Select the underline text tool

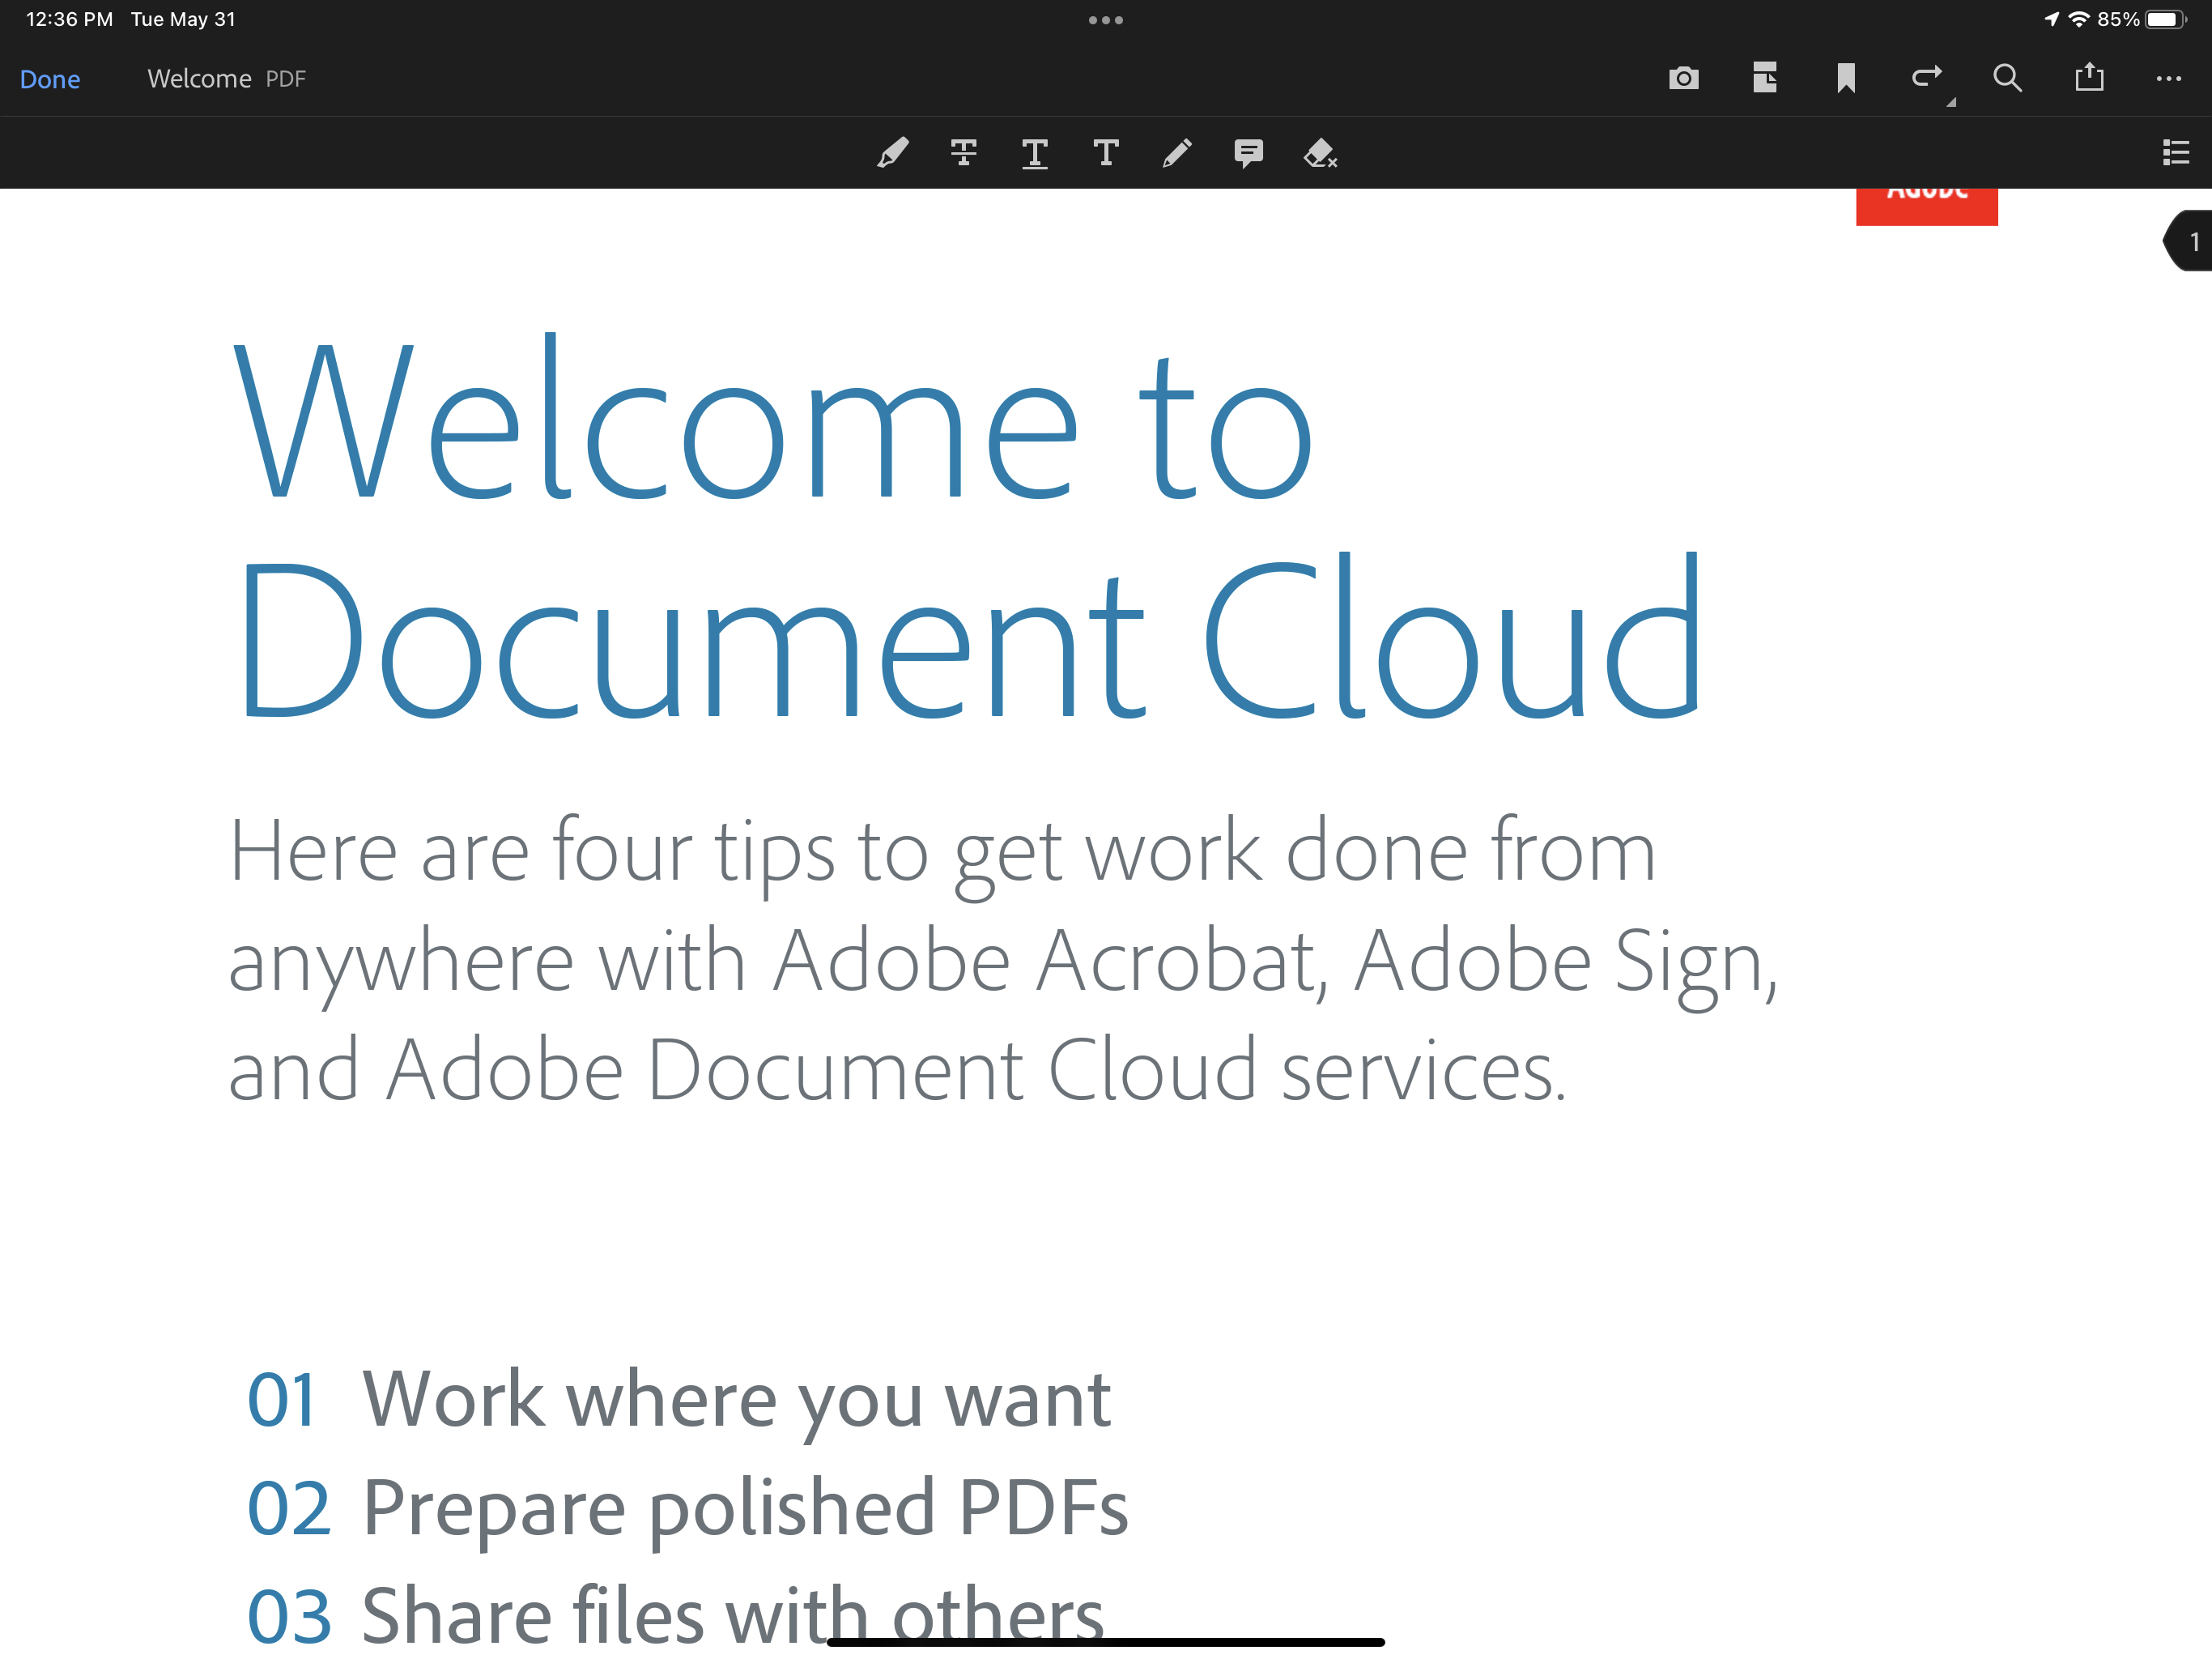coord(1035,153)
